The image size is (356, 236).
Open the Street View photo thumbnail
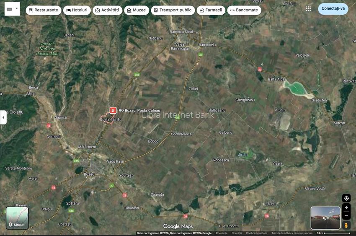(325, 218)
